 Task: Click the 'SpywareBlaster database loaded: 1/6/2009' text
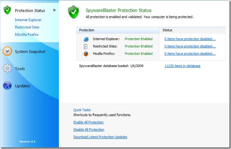(111, 66)
